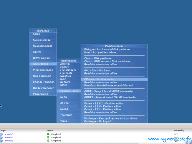Expand the System Monitor submenu
Viewport: 192px width, 144px height.
click(43, 40)
